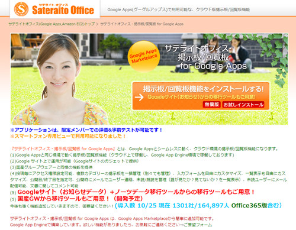The image size is (296, 230).
Task: Click the blue アプリケーション notice text
Action: point(86,130)
